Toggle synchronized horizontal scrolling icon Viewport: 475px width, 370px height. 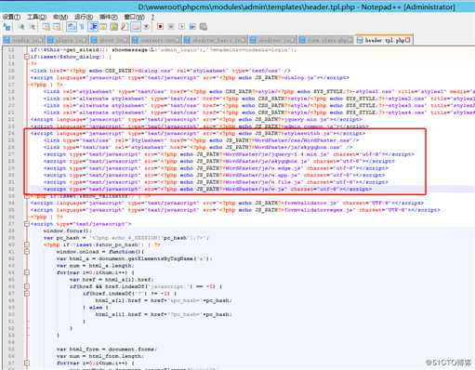click(x=57, y=27)
